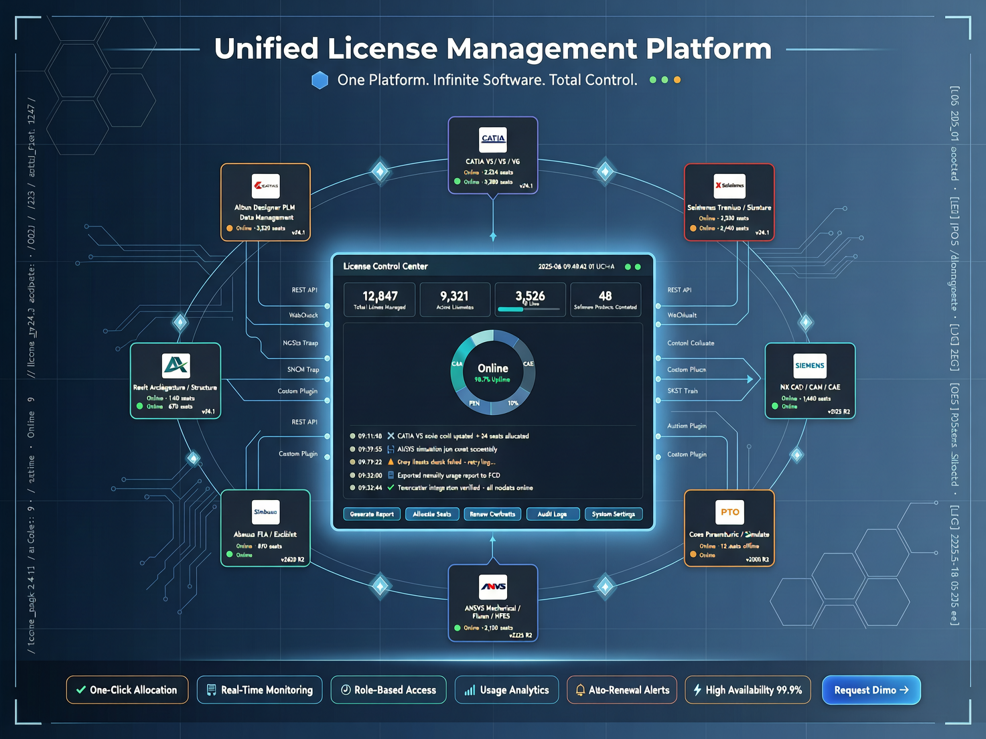Click the "Unified License Management Platform" heading
The image size is (986, 739).
pos(493,49)
